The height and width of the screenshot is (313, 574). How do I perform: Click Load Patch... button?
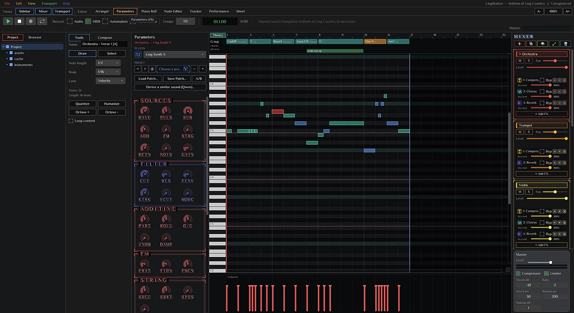click(148, 79)
